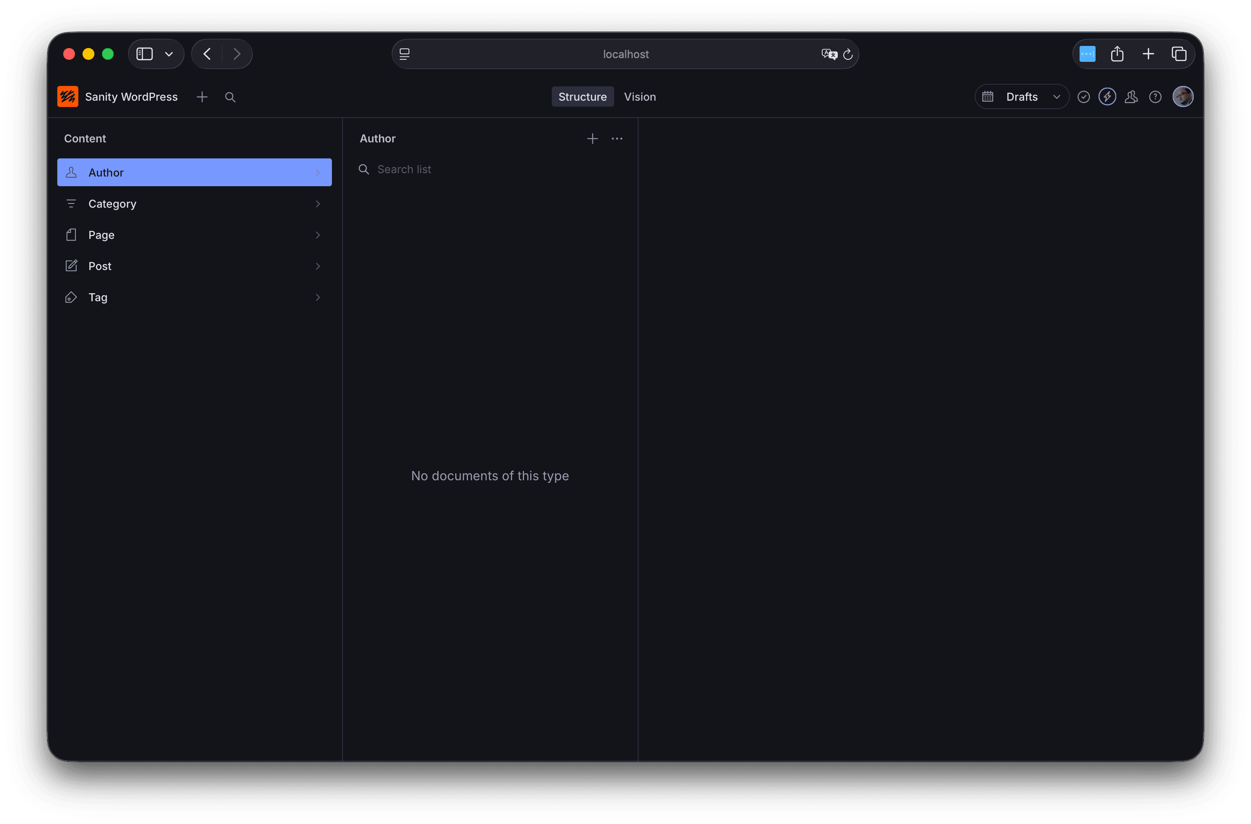Add new Author document with plus
Screen dimensions: 1251x824
point(592,139)
